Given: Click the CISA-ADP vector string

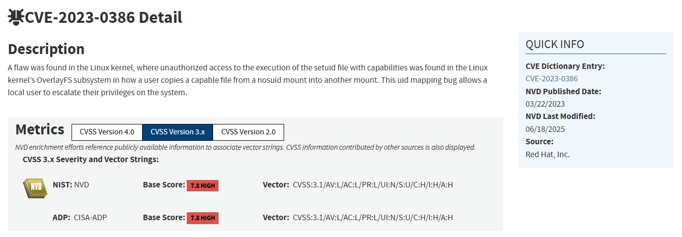Looking at the screenshot, I should (373, 217).
